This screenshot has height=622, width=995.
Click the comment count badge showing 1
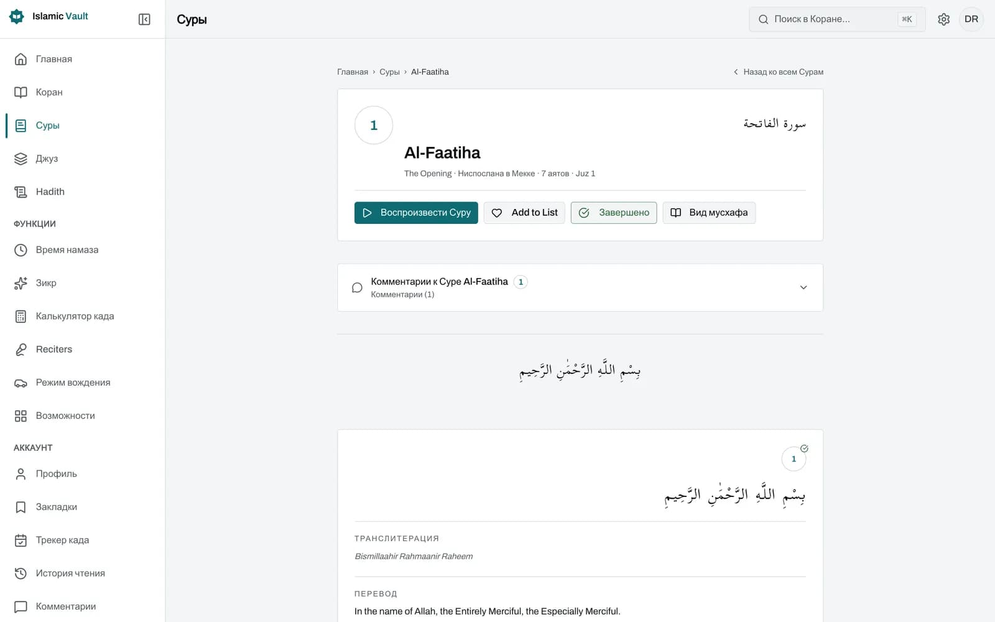521,282
